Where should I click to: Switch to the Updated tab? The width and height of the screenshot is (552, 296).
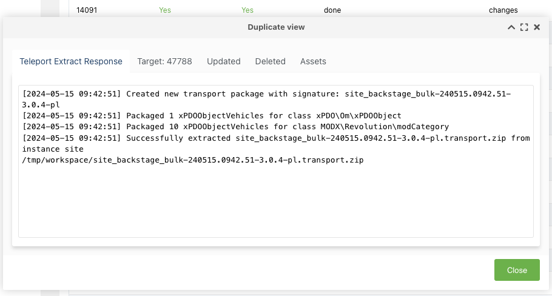(x=224, y=61)
